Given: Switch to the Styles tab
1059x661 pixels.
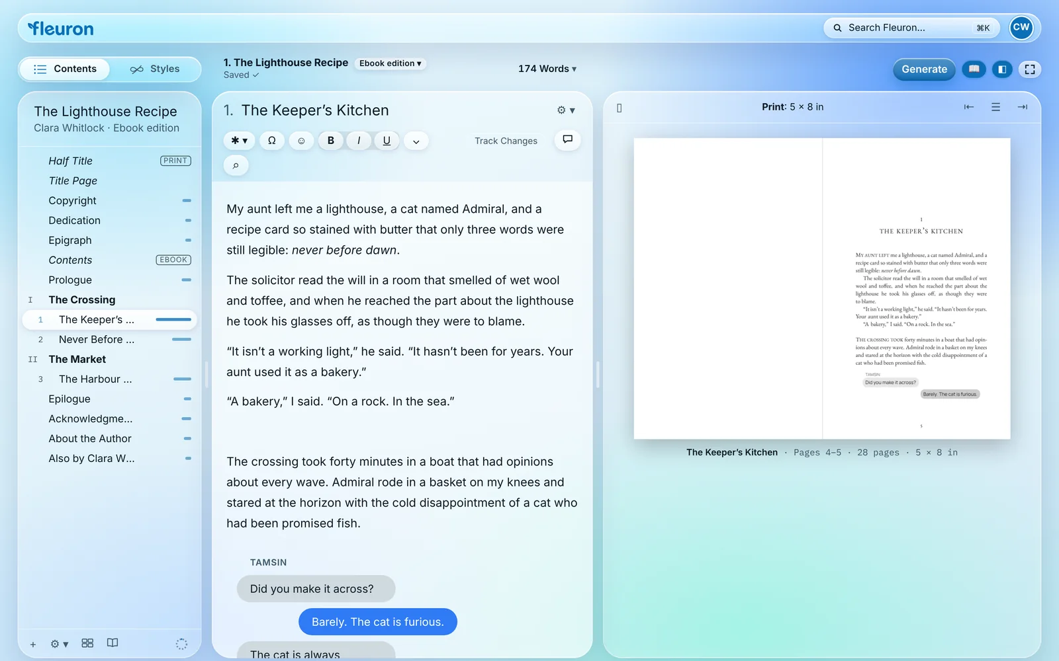Looking at the screenshot, I should (x=155, y=69).
